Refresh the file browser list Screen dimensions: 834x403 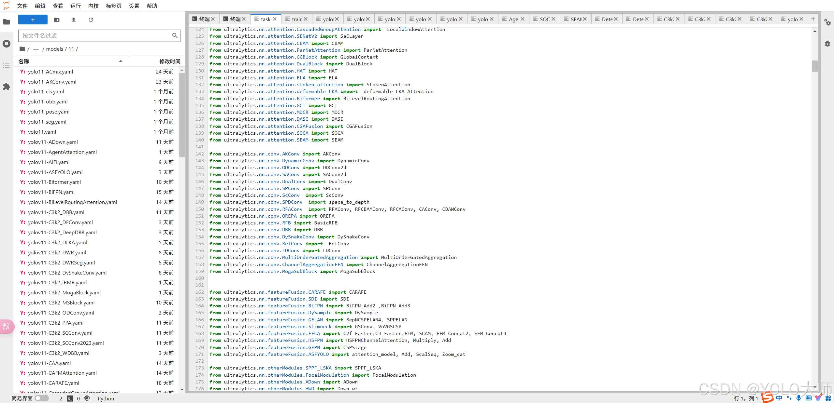pos(91,20)
